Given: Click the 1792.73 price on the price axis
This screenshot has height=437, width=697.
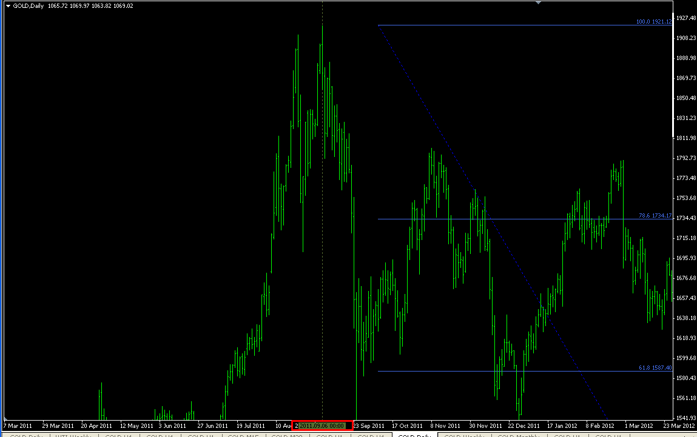Looking at the screenshot, I should tap(686, 158).
